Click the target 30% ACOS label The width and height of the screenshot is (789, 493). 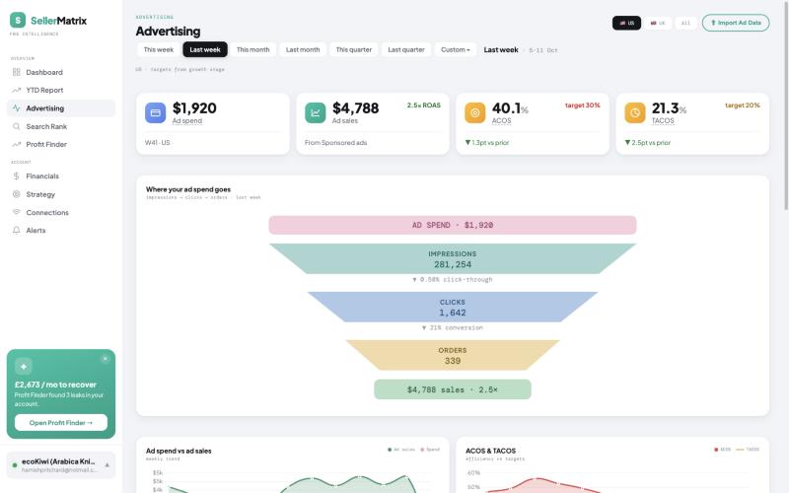(x=582, y=106)
